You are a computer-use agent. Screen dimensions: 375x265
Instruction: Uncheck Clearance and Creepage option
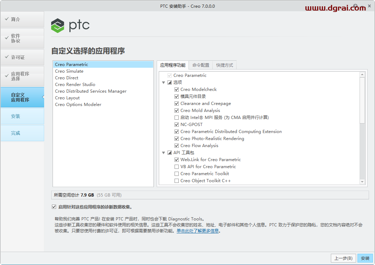177,104
